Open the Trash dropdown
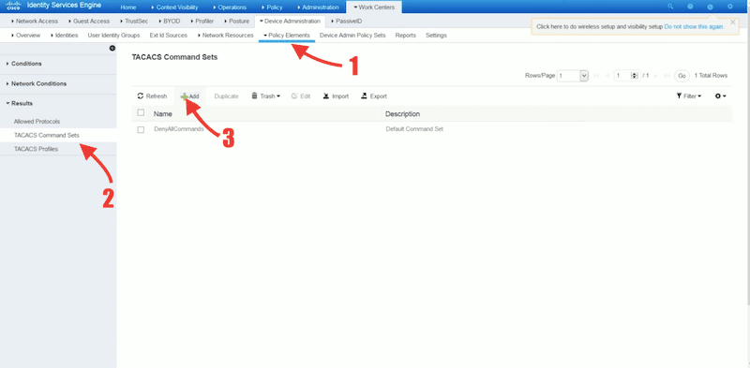 (x=266, y=96)
